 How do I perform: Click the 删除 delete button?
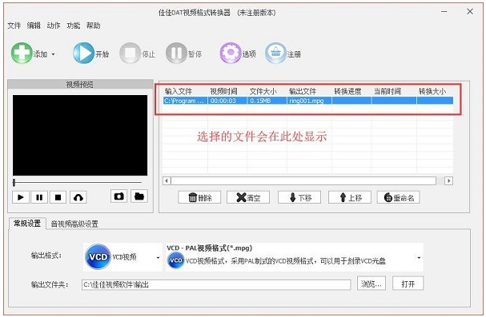tap(199, 197)
